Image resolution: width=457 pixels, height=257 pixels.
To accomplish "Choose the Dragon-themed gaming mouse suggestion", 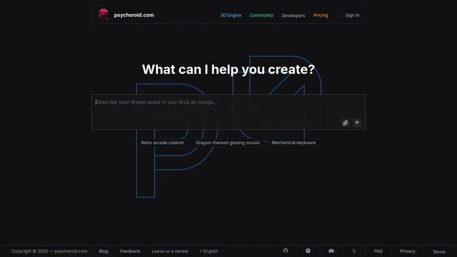I will point(228,143).
